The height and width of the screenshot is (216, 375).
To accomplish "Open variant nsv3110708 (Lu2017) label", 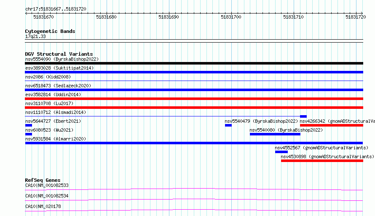I will click(x=49, y=103).
